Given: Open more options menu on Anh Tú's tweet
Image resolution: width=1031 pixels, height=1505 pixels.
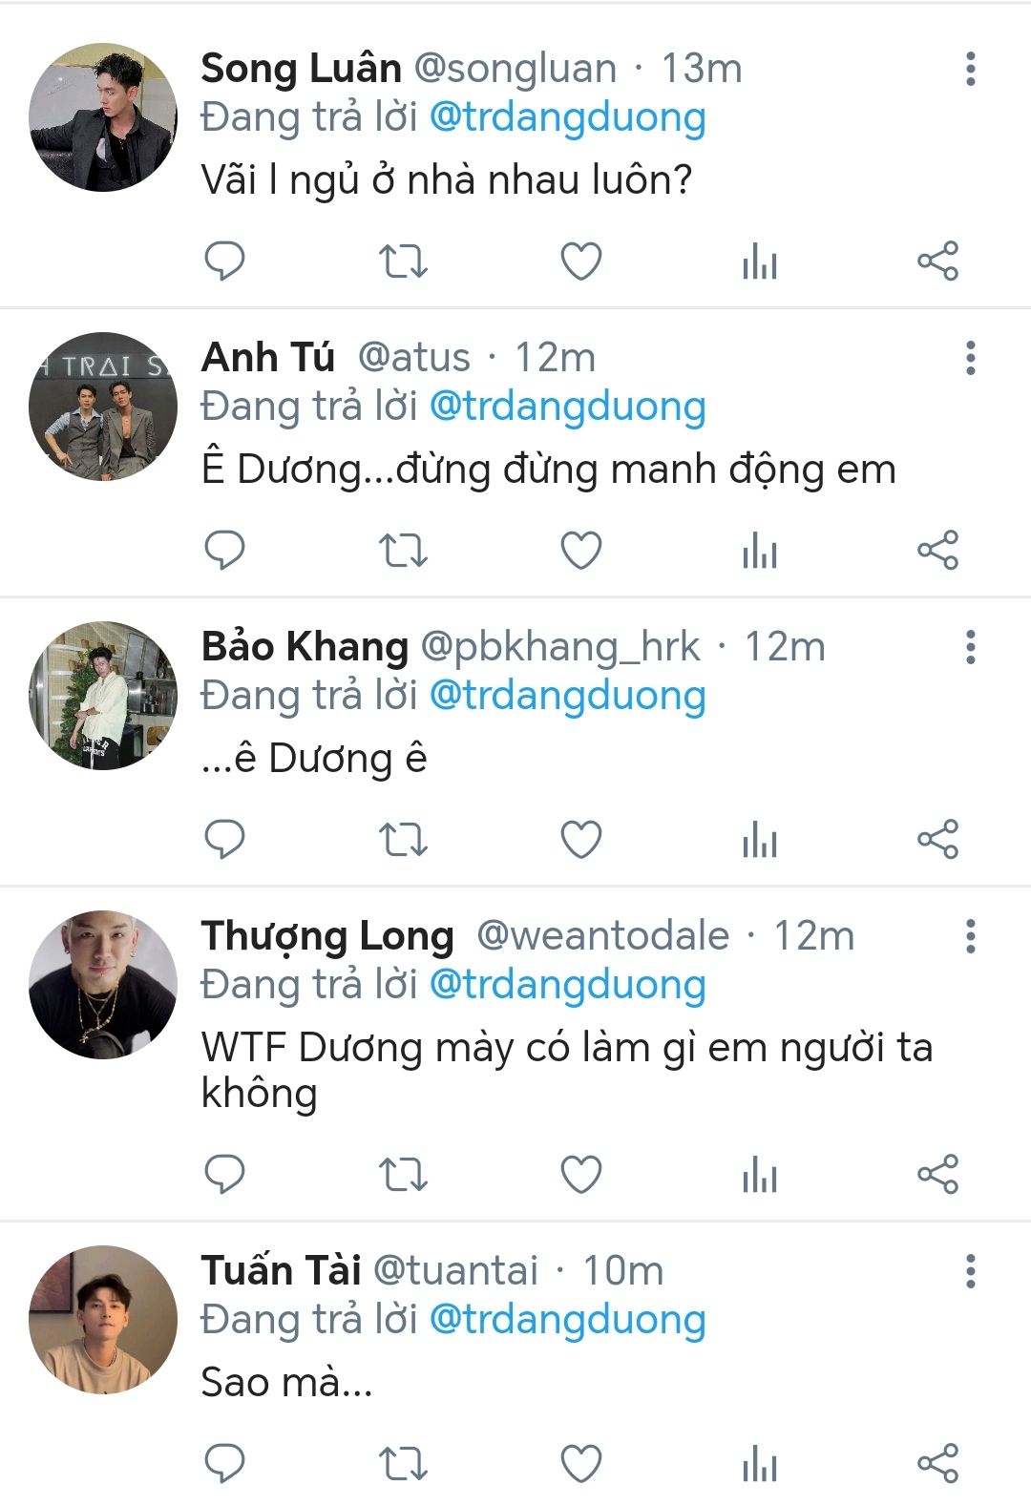Looking at the screenshot, I should coord(970,359).
